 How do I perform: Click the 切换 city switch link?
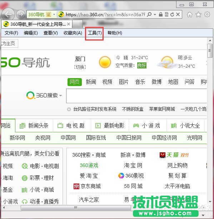(x=80, y=67)
